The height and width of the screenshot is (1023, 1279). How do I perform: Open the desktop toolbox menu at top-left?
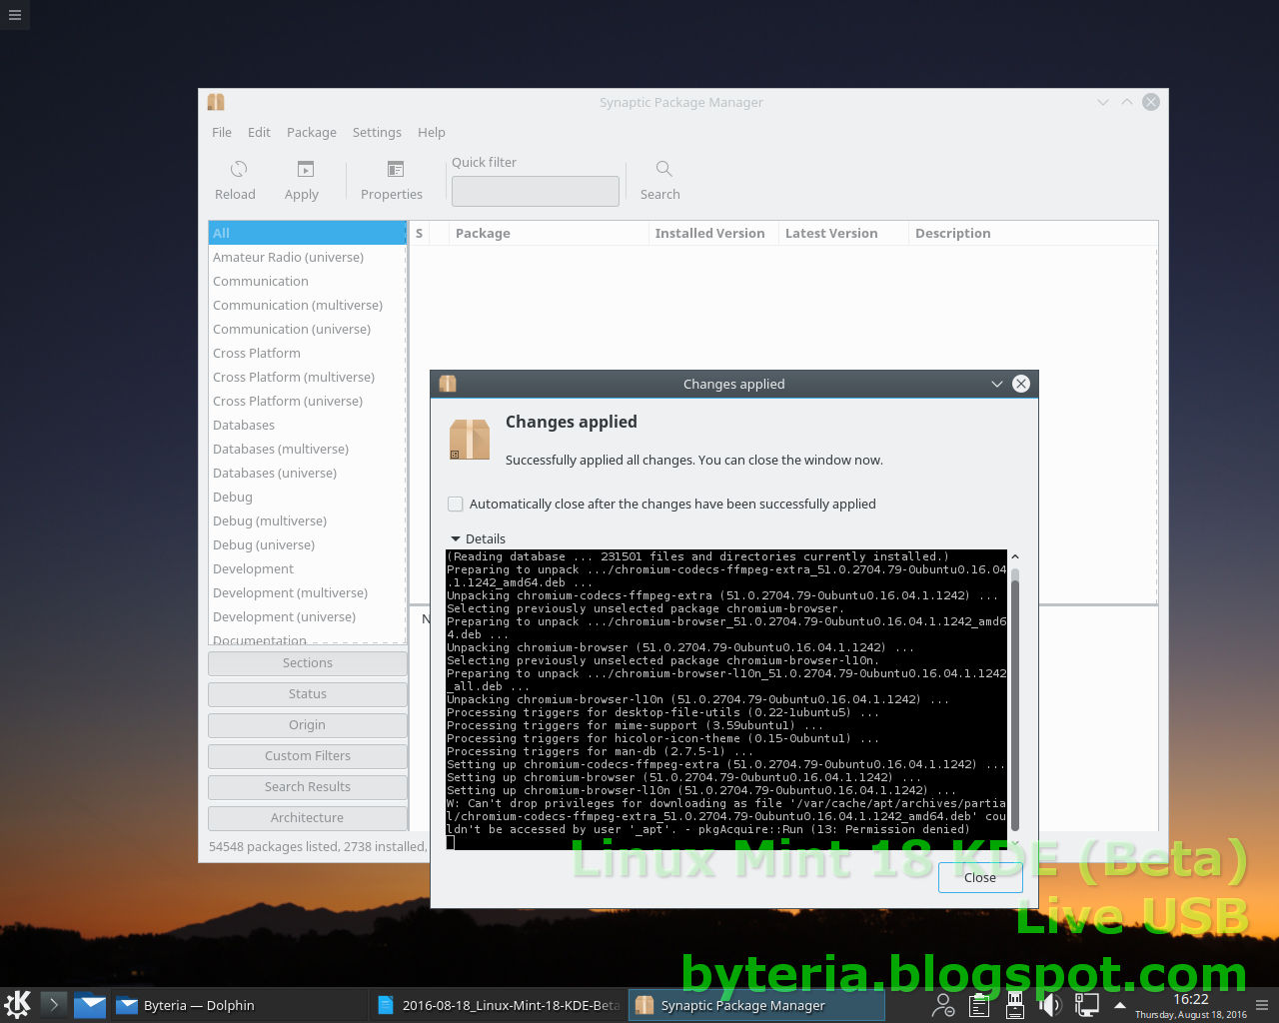[14, 14]
